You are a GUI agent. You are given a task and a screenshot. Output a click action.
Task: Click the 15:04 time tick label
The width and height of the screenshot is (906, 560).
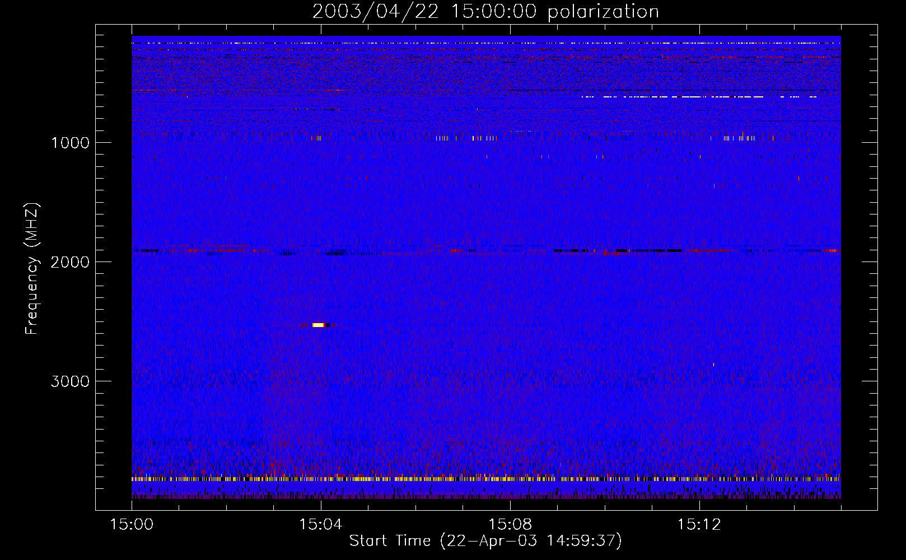pos(320,525)
